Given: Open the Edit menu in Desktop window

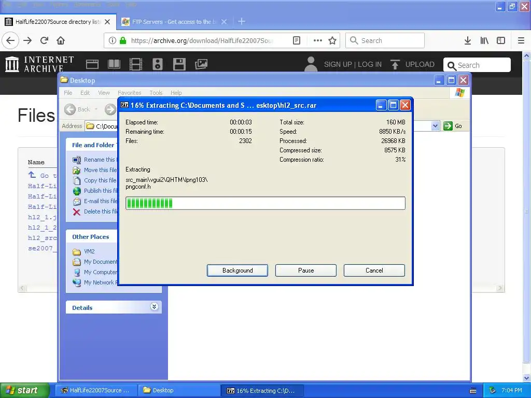Looking at the screenshot, I should click(x=85, y=93).
